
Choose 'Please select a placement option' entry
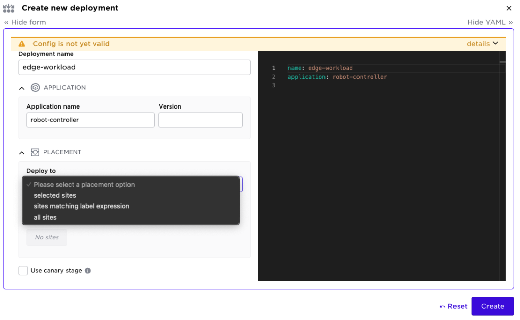[x=131, y=185]
